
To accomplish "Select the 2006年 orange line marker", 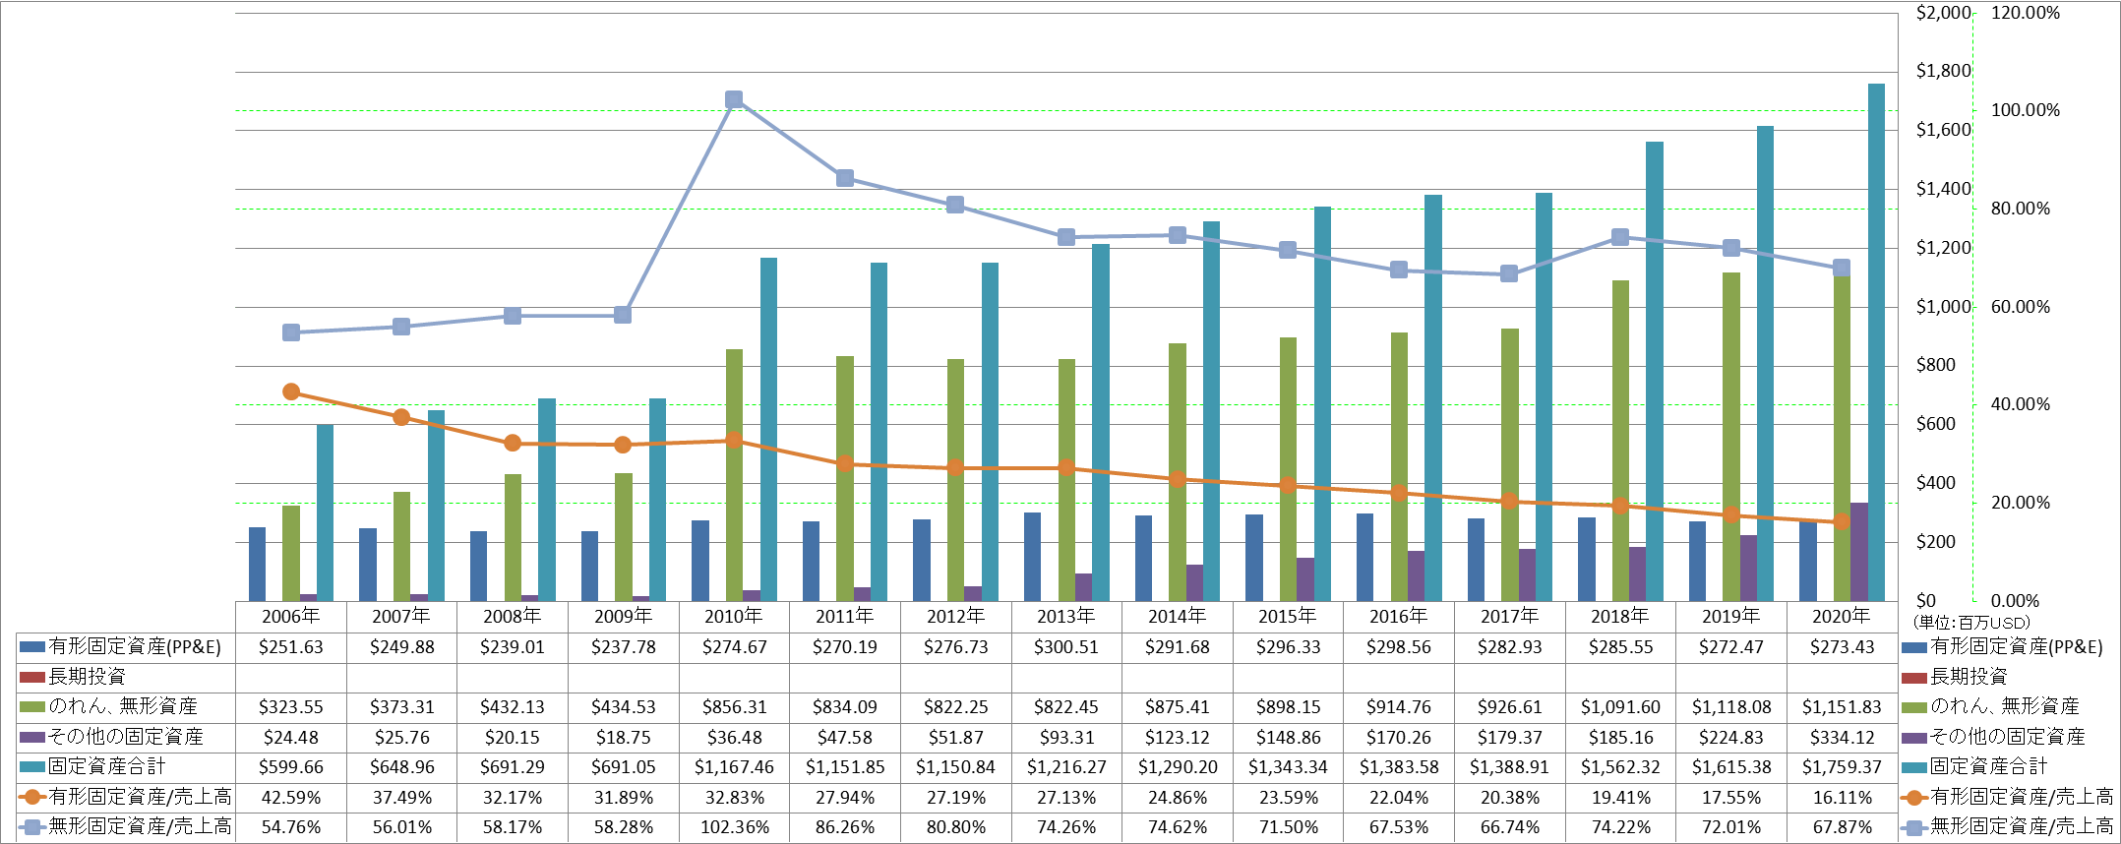I will click(291, 392).
